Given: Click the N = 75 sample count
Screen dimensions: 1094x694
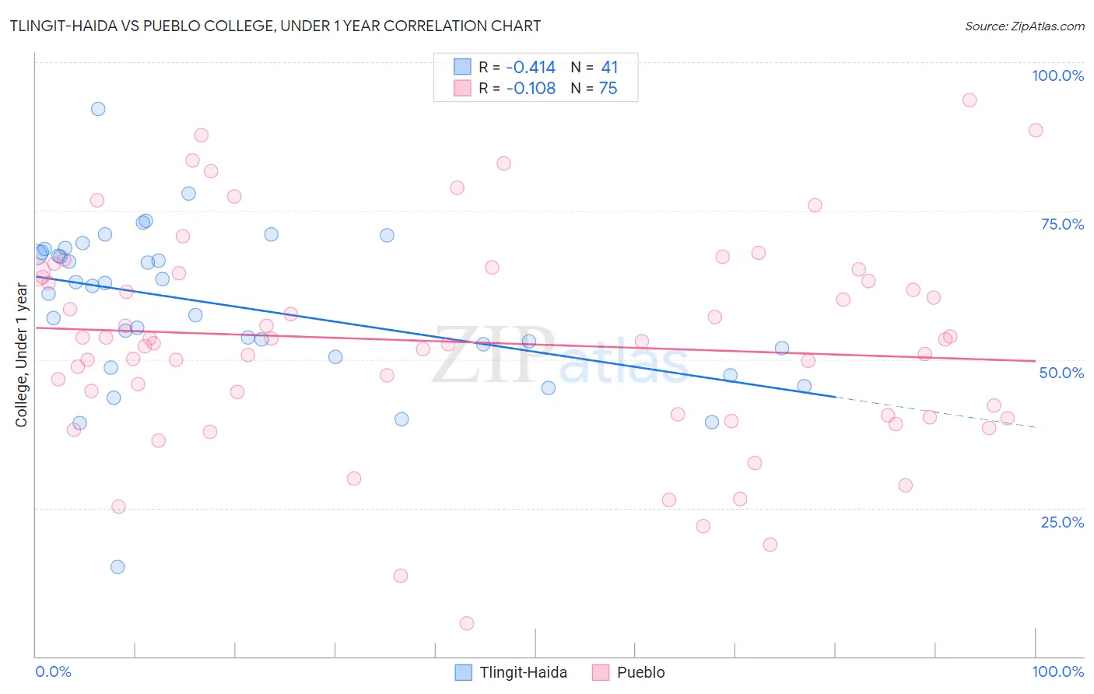Looking at the screenshot, I should pyautogui.click(x=594, y=88).
